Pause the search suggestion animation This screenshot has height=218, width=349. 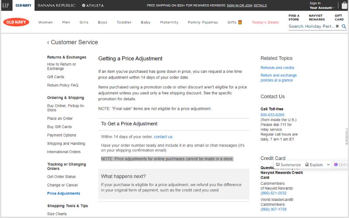point(337,26)
